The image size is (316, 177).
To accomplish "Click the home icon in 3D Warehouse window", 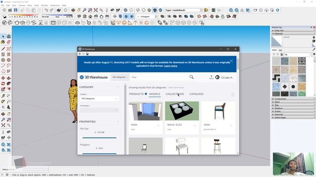I will [87, 54].
